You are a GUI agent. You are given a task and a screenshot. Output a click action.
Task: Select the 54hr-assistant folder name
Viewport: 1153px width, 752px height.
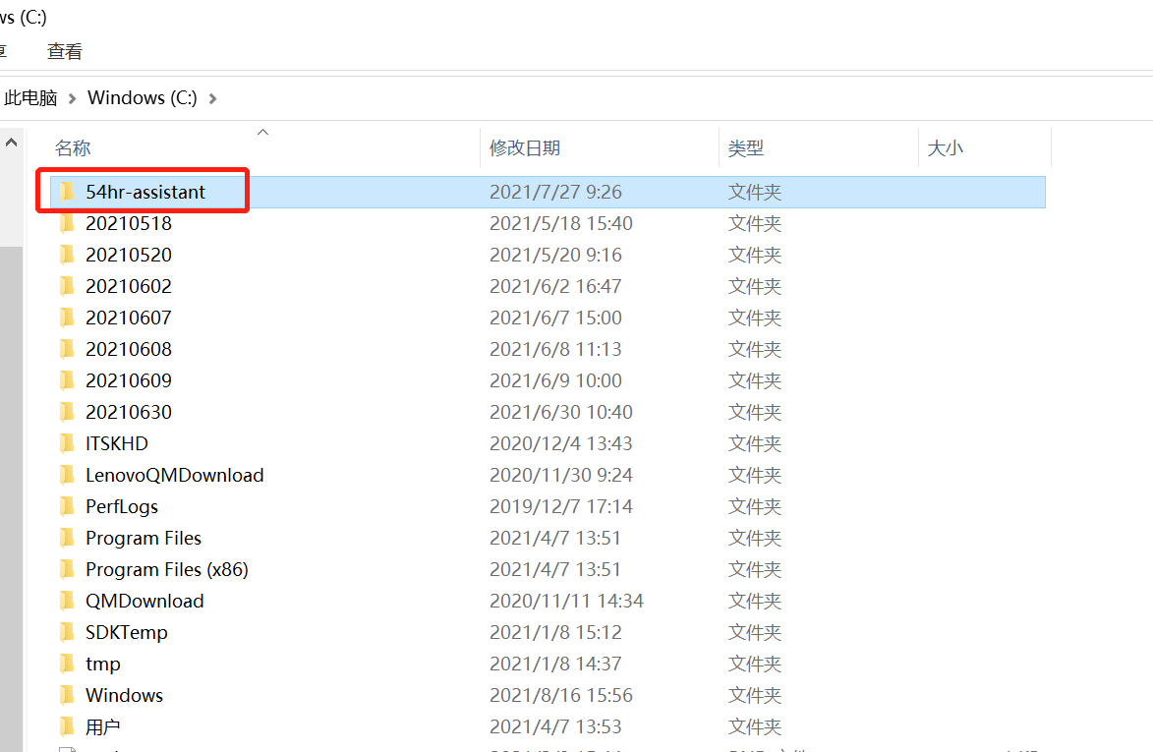[x=145, y=192]
